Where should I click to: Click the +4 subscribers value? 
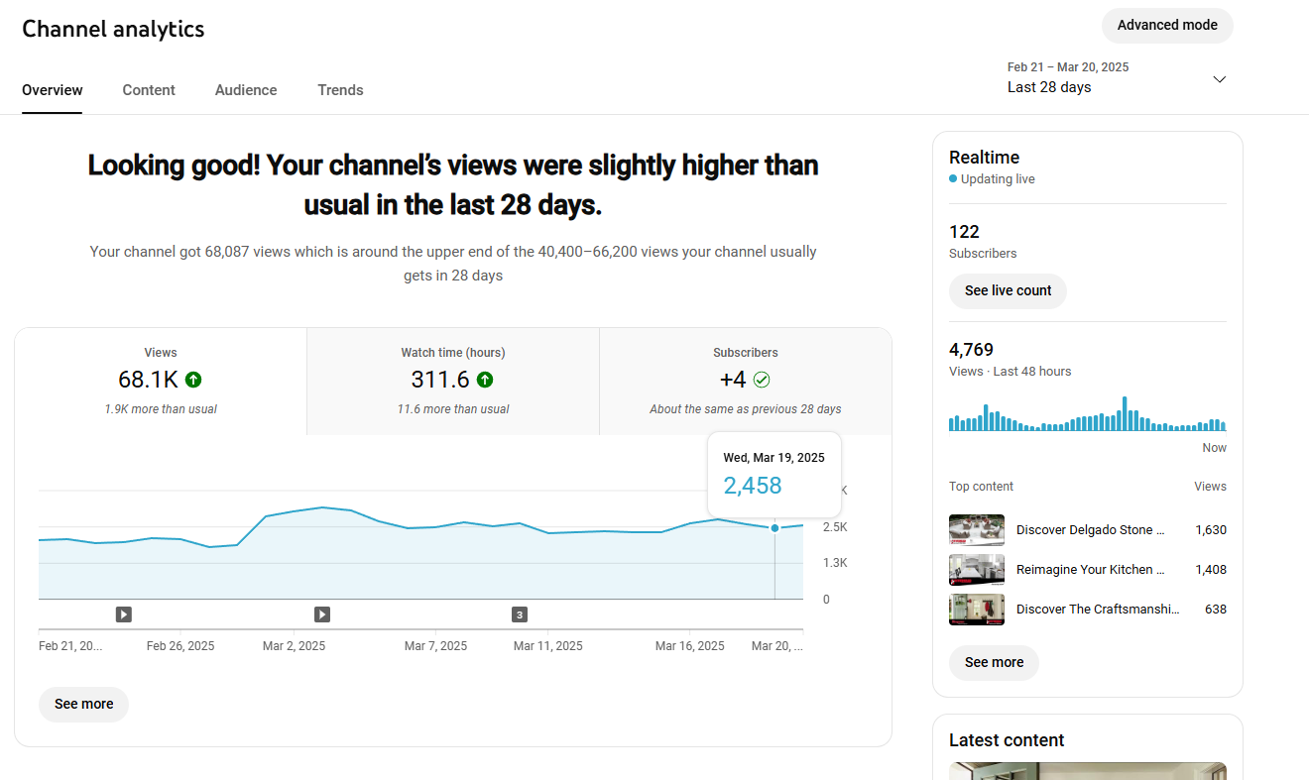(733, 380)
